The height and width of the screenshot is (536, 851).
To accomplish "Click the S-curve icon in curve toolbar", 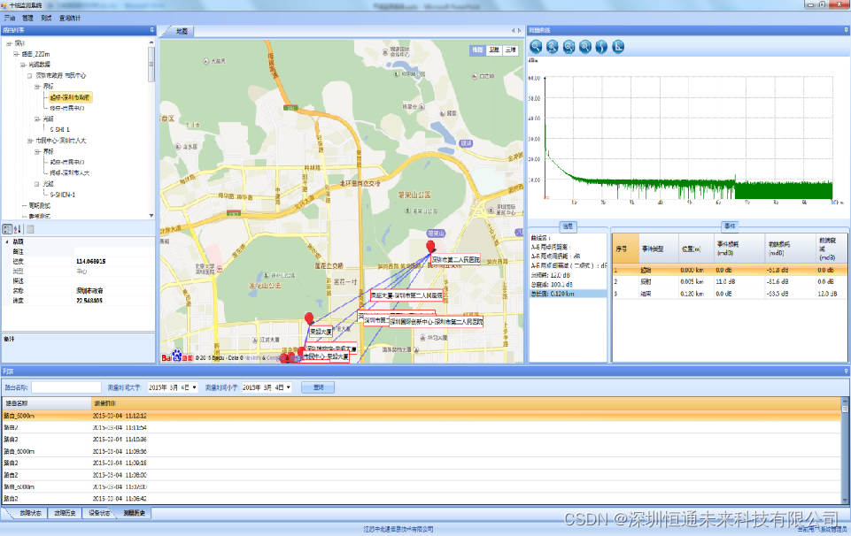I will [x=601, y=47].
